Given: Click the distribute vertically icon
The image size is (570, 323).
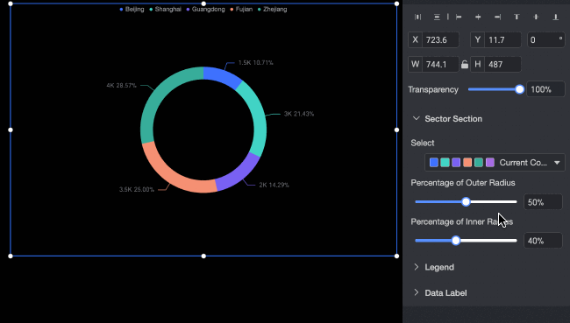Looking at the screenshot, I should tap(437, 17).
